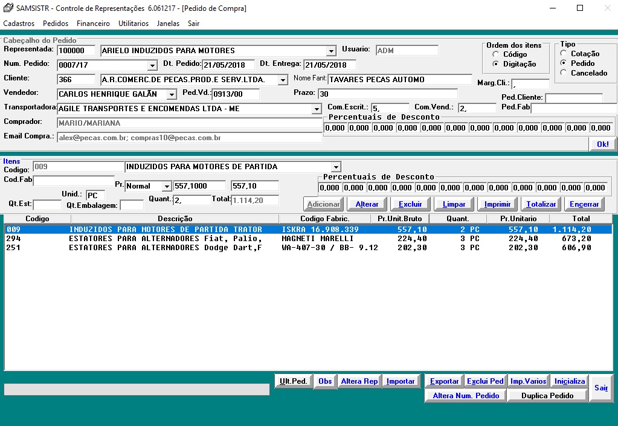Open the Vendedor dropdown
The image size is (618, 426).
pyautogui.click(x=172, y=95)
